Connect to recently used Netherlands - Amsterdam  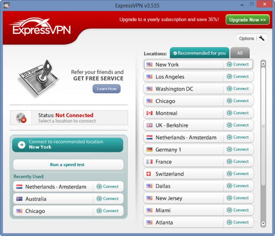tap(108, 187)
